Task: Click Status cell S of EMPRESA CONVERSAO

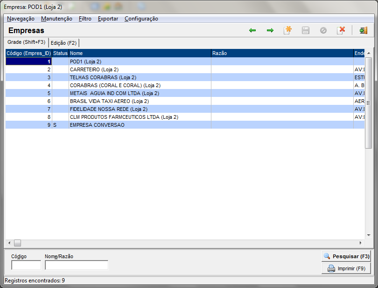Action: [60, 125]
